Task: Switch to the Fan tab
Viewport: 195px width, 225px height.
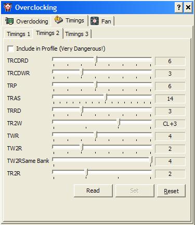Action: click(x=101, y=21)
